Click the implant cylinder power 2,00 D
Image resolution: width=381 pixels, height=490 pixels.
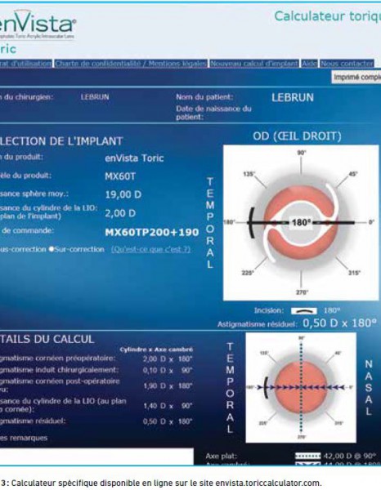pos(120,213)
